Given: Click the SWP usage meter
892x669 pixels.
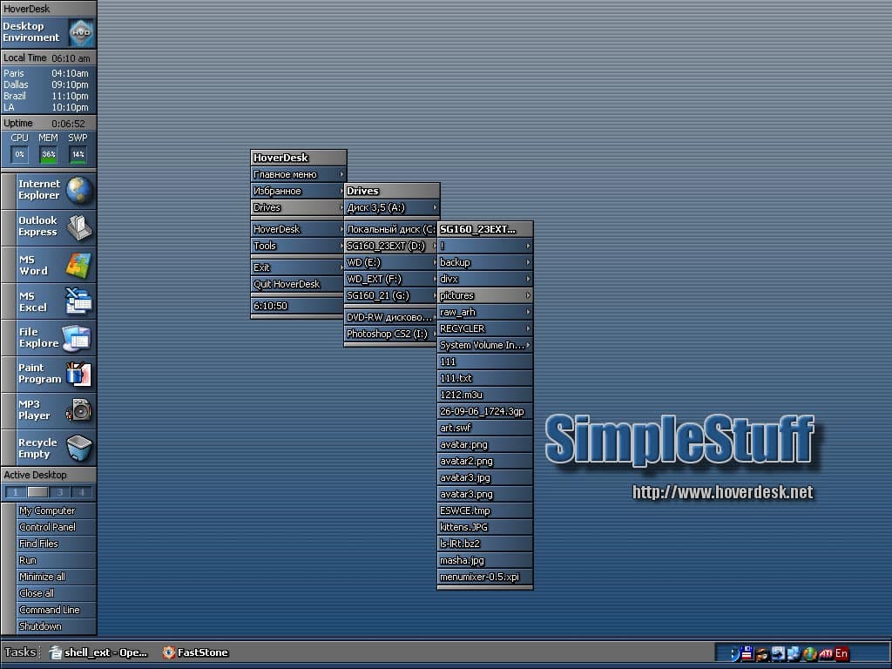Looking at the screenshot, I should [78, 154].
